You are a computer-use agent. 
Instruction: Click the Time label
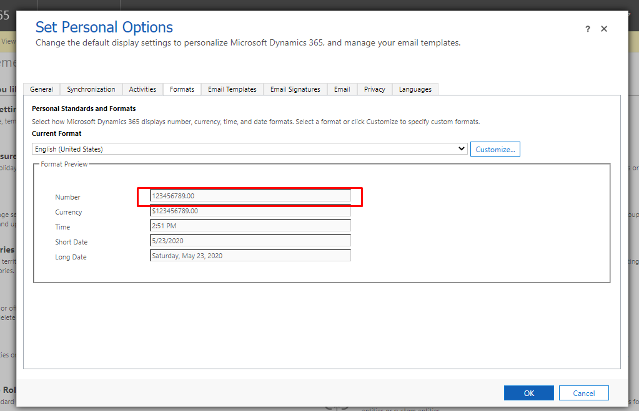(62, 227)
